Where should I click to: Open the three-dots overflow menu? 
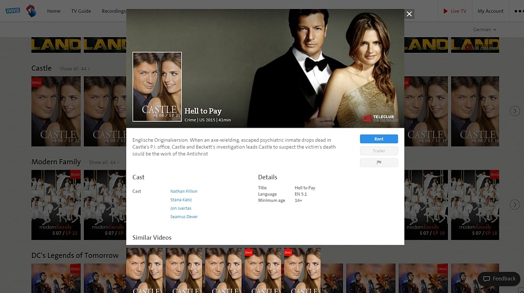pyautogui.click(x=519, y=11)
